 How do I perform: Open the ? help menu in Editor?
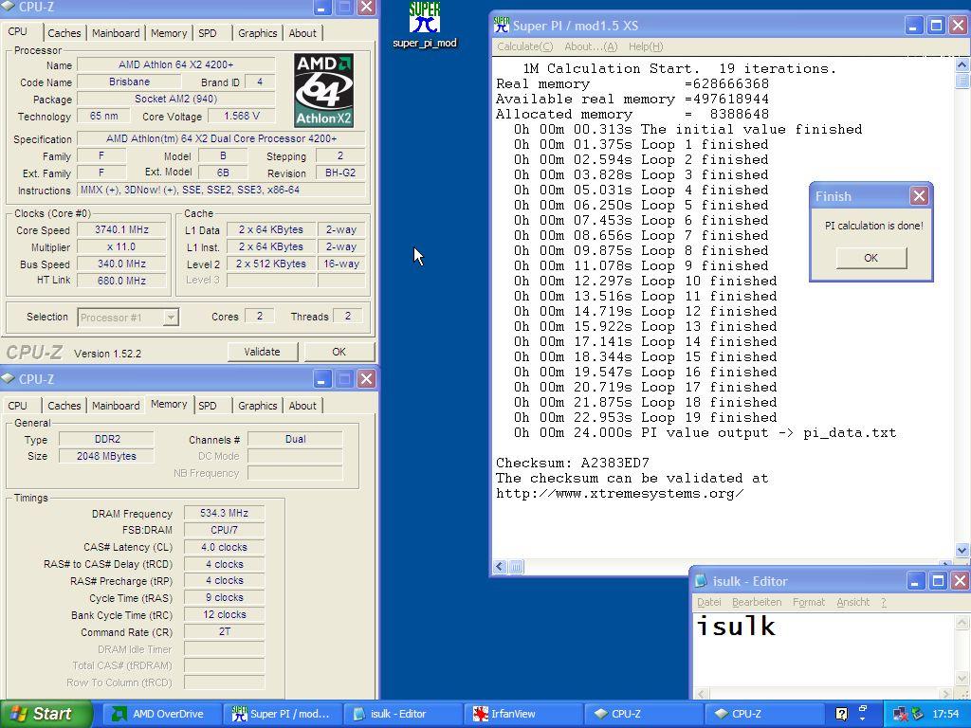884,602
